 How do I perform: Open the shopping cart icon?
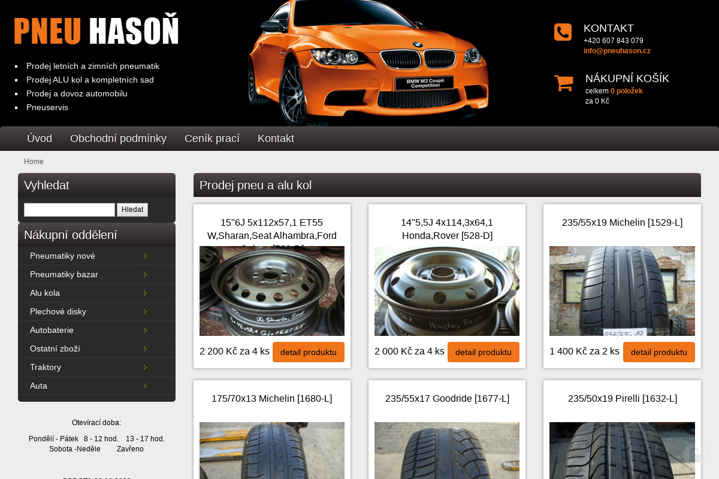(x=563, y=83)
